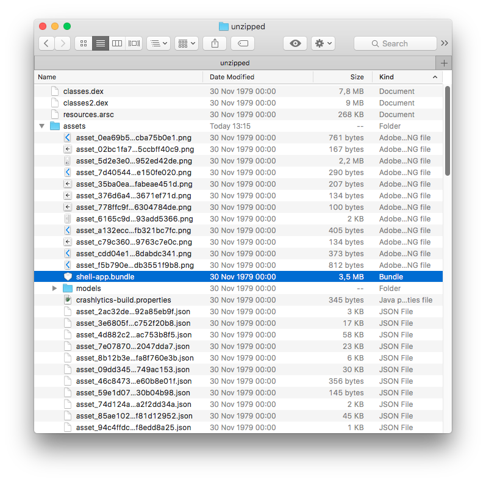The height and width of the screenshot is (482, 486).
Task: Sort by Size column header
Action: pyautogui.click(x=343, y=77)
